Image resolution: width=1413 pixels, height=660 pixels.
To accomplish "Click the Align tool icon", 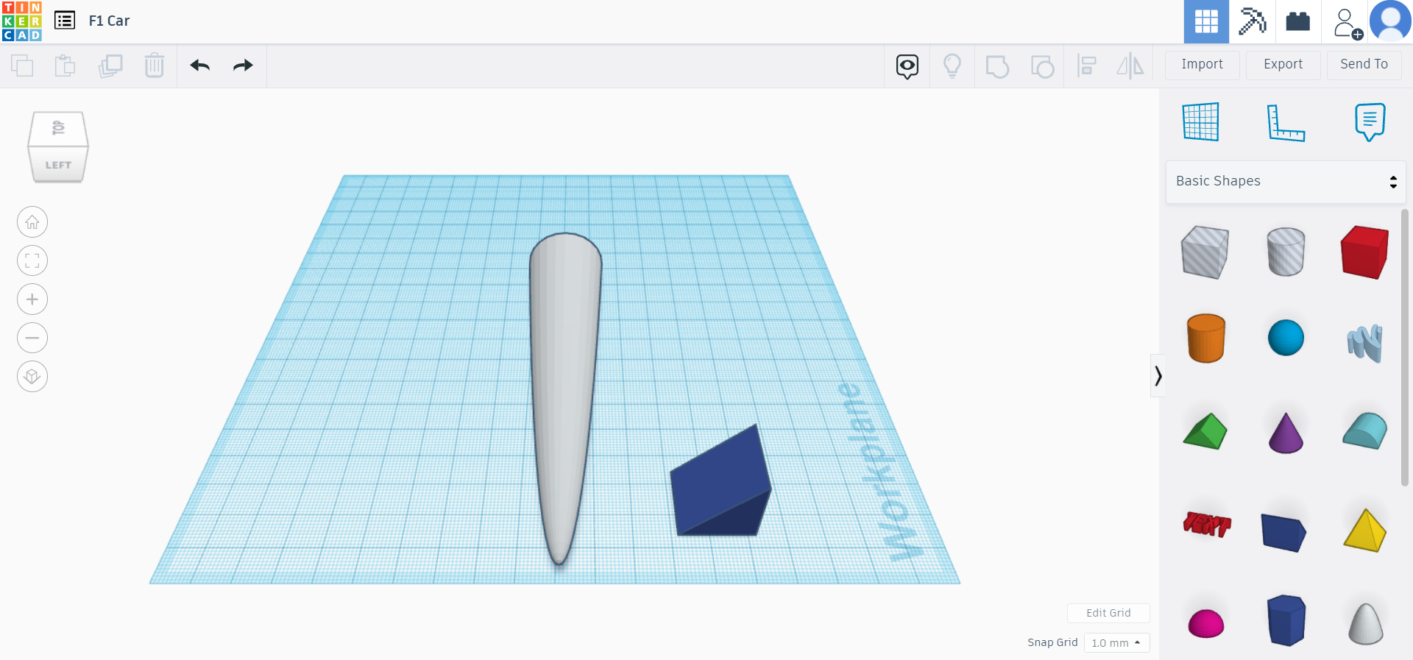I will point(1086,66).
